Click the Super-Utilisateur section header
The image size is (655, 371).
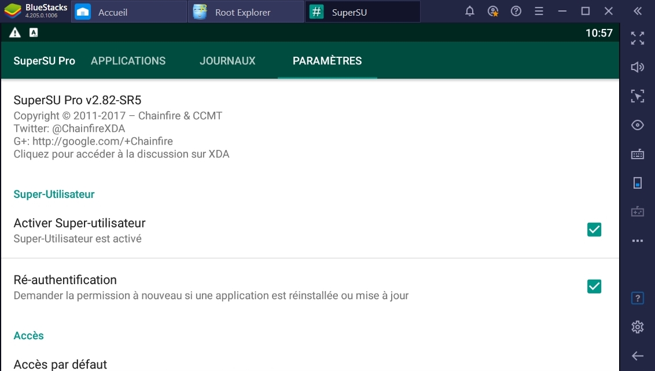[x=54, y=194]
